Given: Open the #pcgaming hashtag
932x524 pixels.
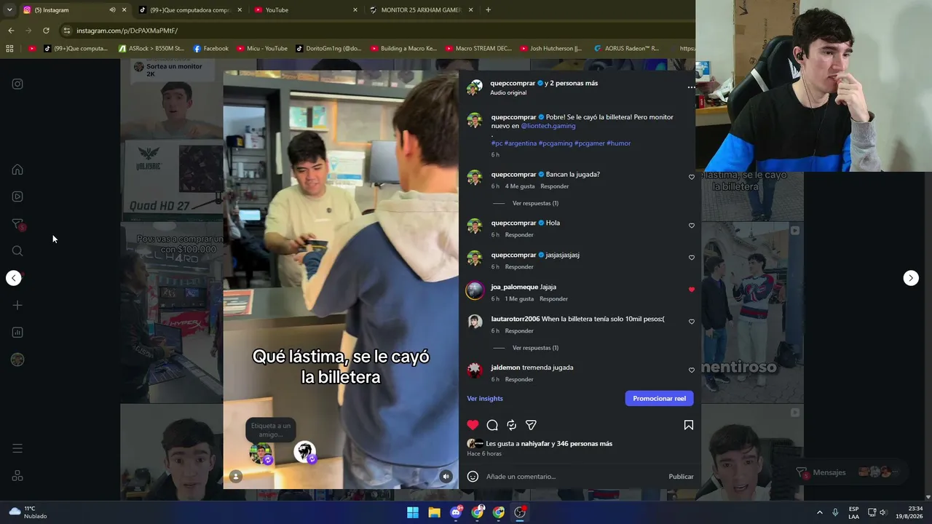Looking at the screenshot, I should 555,143.
